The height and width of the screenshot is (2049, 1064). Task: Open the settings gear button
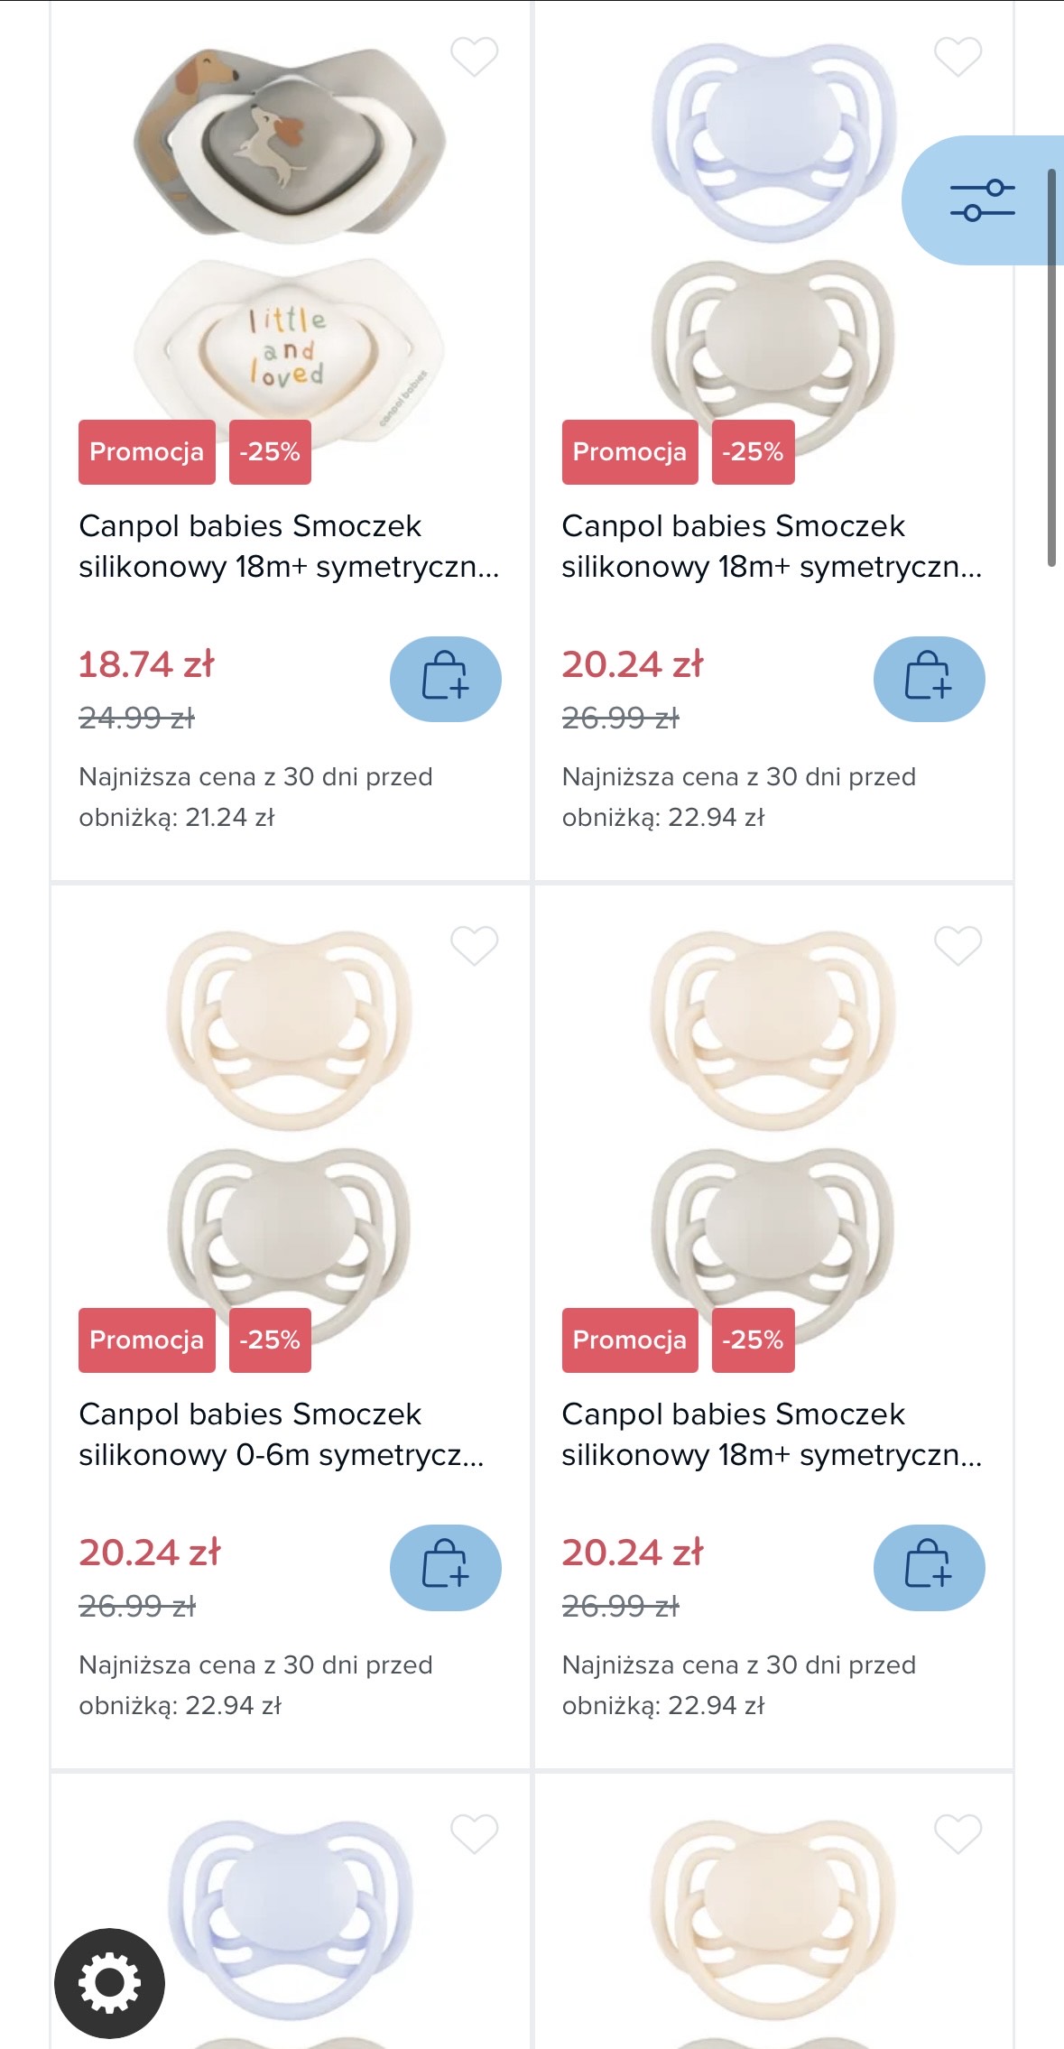pyautogui.click(x=109, y=1983)
